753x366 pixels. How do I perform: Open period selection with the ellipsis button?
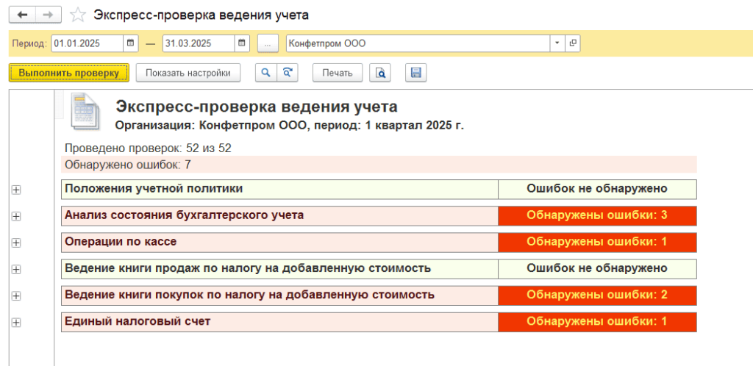pyautogui.click(x=268, y=43)
